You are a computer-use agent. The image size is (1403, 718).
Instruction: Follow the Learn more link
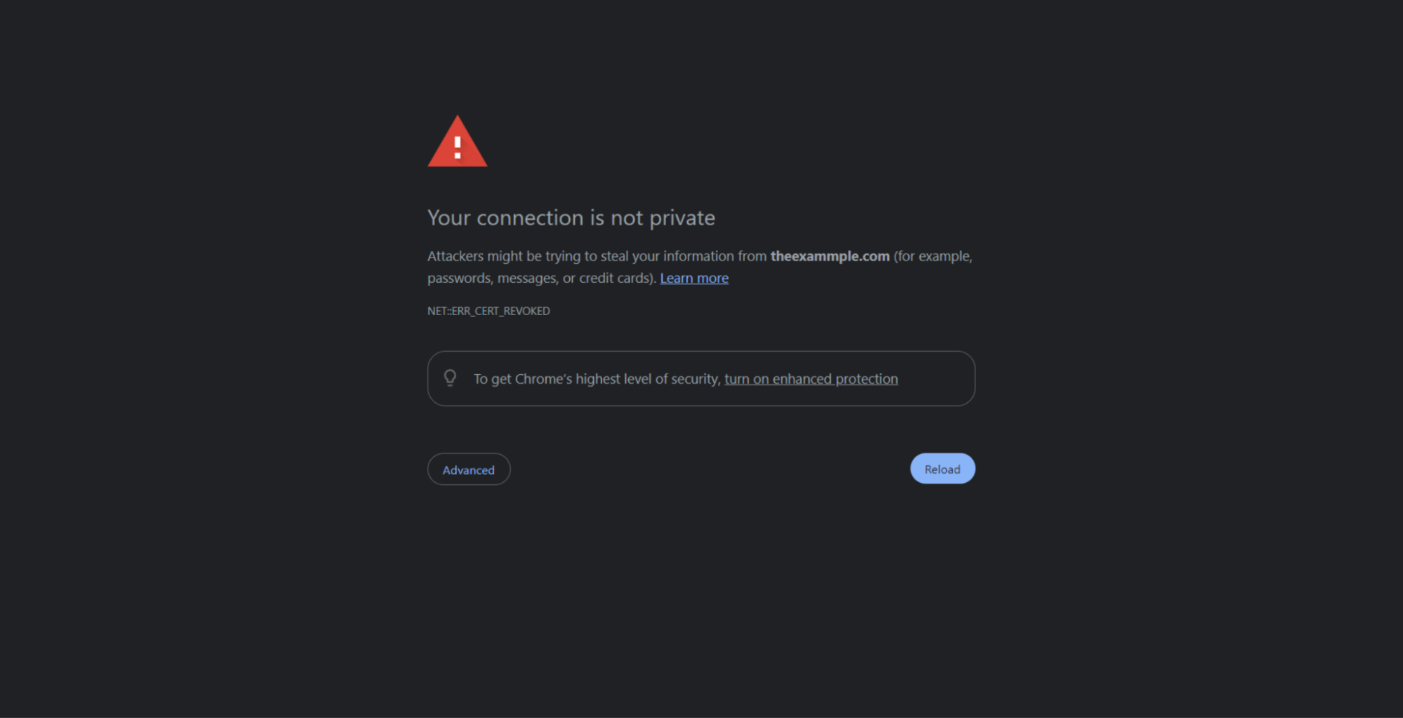tap(694, 278)
